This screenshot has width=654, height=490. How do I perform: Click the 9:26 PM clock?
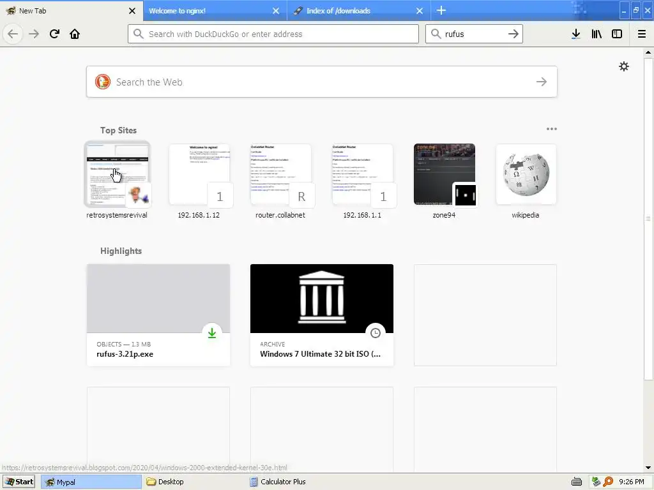coord(632,482)
